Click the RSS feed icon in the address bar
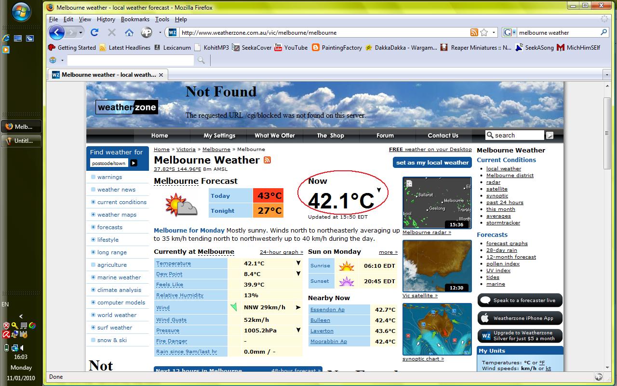Viewport: 617px width, 386px height. 474,33
